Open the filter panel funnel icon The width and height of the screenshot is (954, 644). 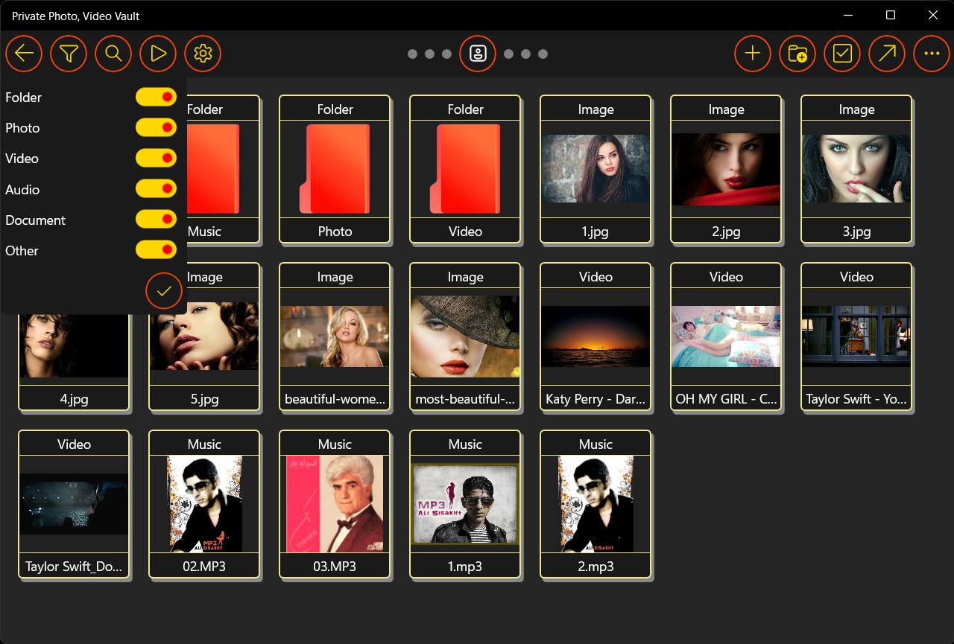pyautogui.click(x=69, y=54)
